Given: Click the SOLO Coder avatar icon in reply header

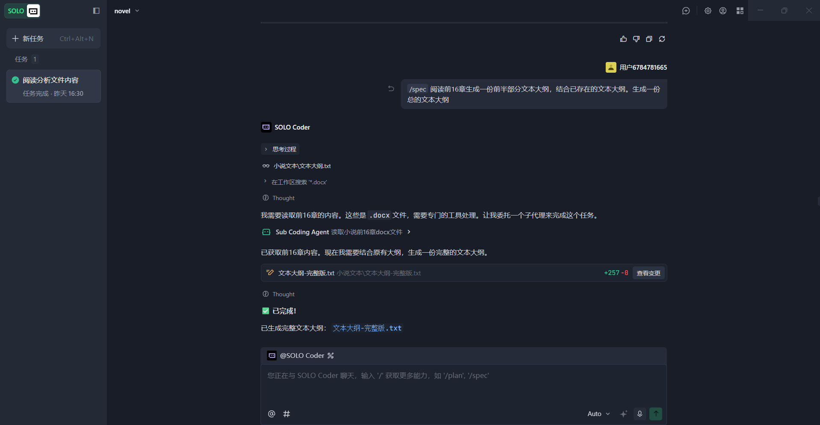Looking at the screenshot, I should pos(266,127).
